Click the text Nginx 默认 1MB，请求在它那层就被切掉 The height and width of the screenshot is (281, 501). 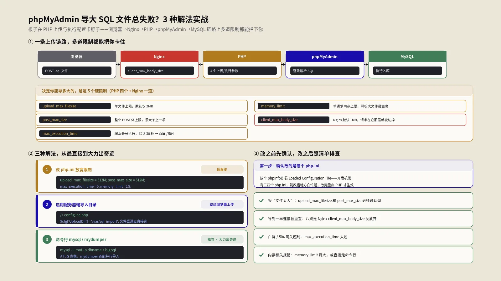click(x=364, y=120)
